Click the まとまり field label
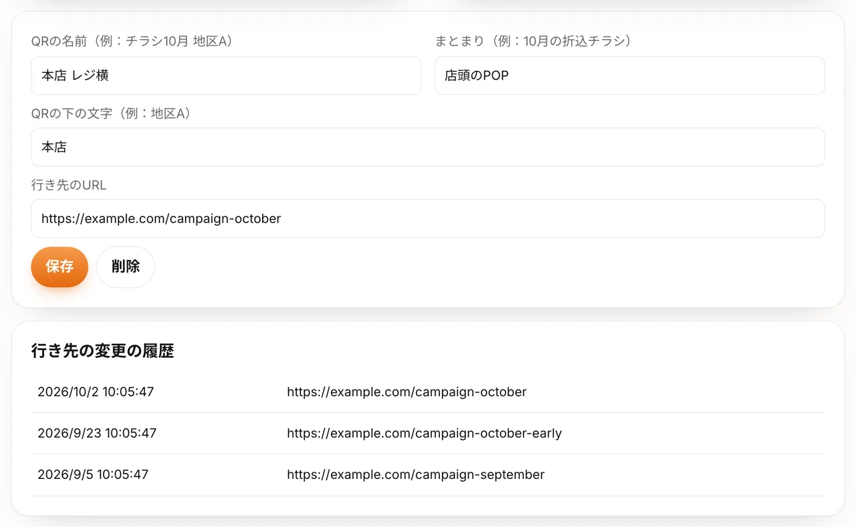This screenshot has width=856, height=527. pos(535,41)
